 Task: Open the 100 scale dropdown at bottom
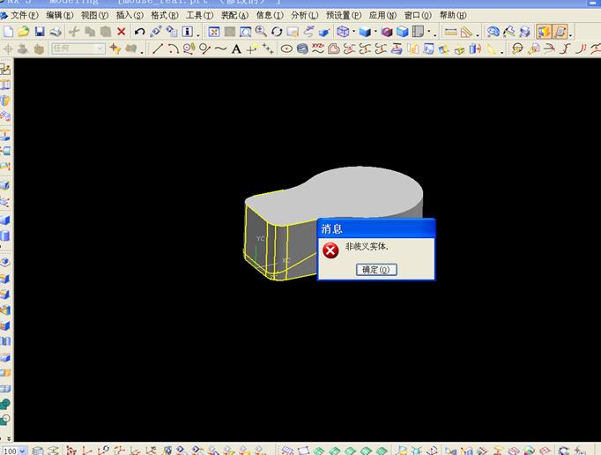pyautogui.click(x=22, y=451)
